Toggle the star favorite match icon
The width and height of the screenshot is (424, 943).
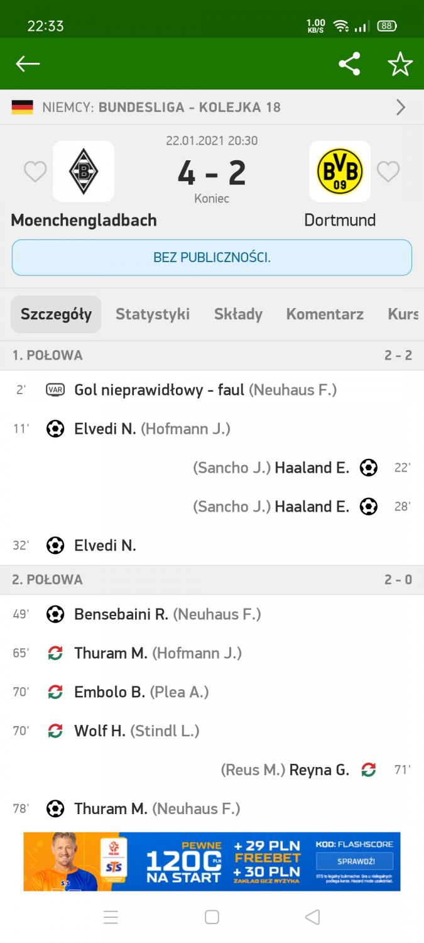pyautogui.click(x=400, y=63)
